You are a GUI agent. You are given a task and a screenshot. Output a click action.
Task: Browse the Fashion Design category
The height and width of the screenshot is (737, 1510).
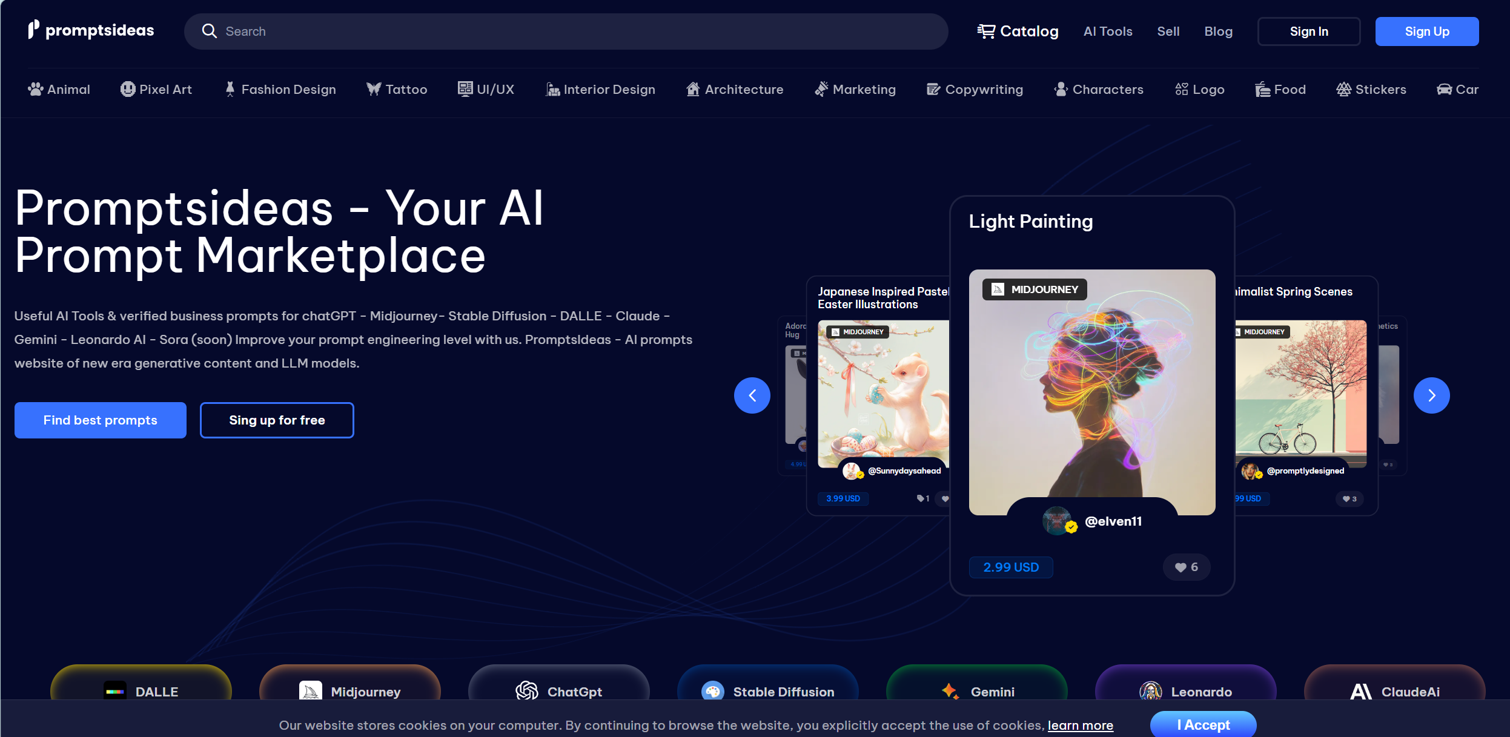point(280,90)
